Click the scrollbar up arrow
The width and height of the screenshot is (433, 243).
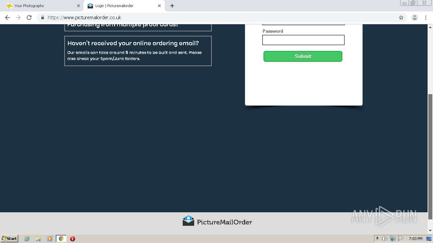[x=430, y=27]
